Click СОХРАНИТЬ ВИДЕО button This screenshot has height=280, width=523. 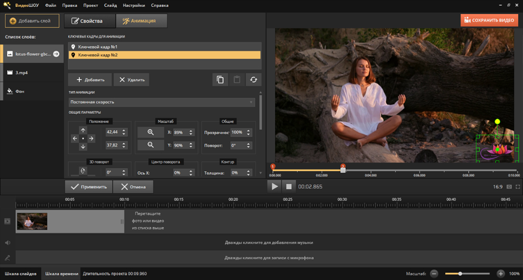(489, 20)
